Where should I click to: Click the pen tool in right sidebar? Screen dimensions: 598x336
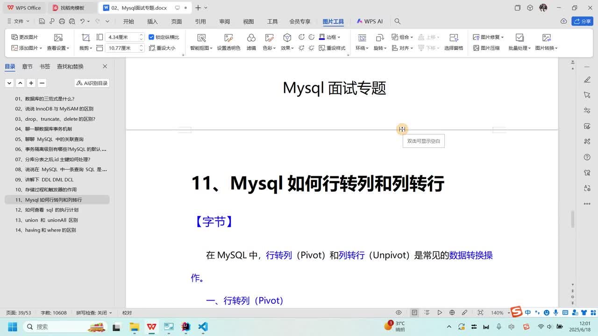tap(587, 80)
